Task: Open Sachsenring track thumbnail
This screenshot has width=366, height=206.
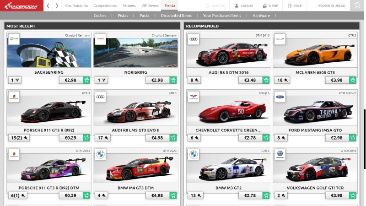Action: (49, 53)
